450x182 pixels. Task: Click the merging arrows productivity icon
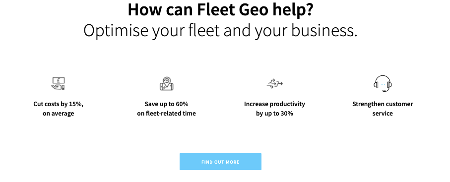pos(275,83)
